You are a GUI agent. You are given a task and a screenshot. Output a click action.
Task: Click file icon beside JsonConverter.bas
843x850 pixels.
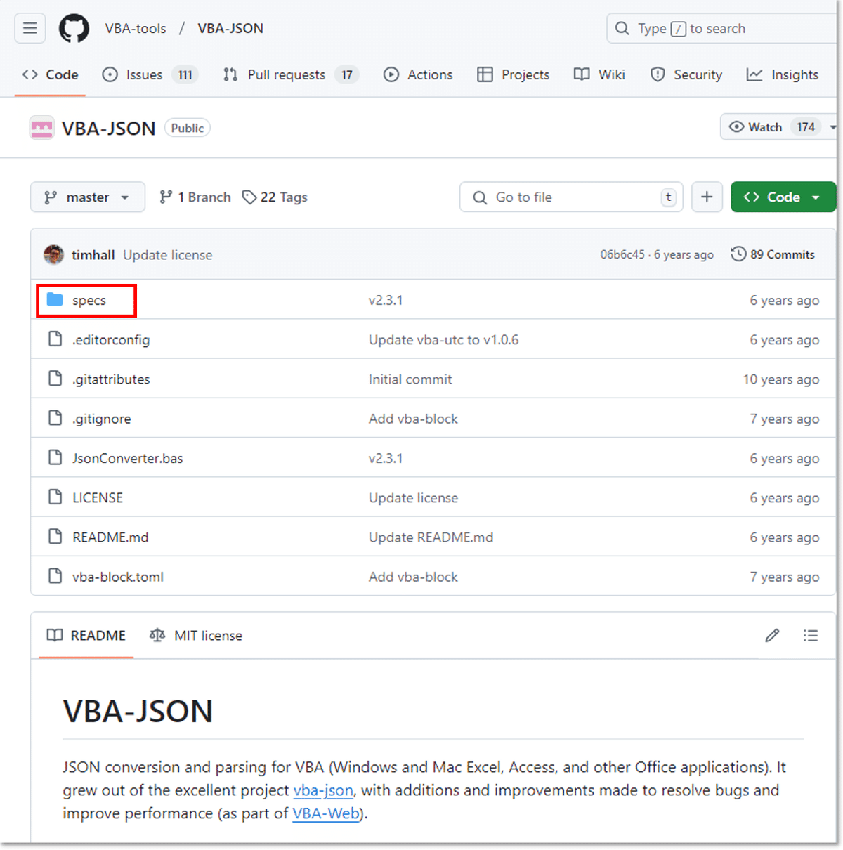point(55,457)
